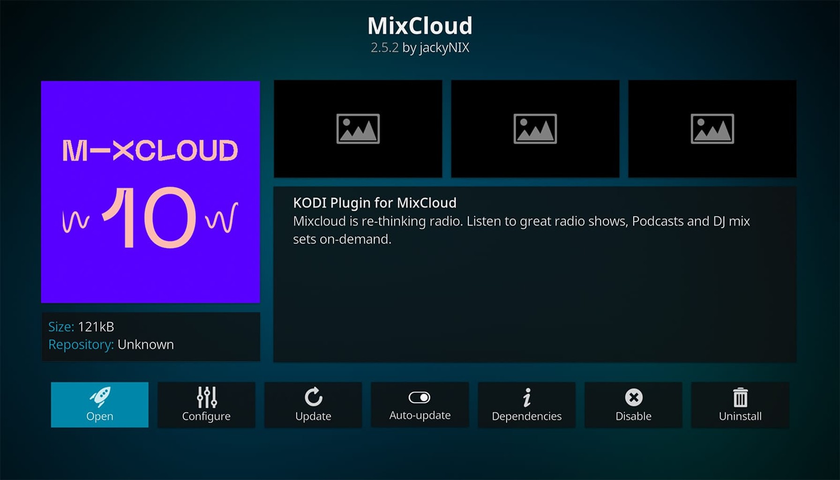Screen dimensions: 840x480
Task: Select the third screenshot placeholder thumbnail
Action: point(712,129)
